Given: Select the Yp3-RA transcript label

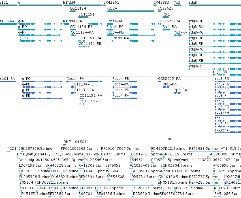Looking at the screenshot, I should click(180, 32).
